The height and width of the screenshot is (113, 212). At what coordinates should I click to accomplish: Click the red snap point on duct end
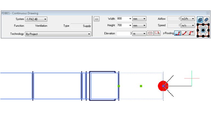(x=163, y=86)
